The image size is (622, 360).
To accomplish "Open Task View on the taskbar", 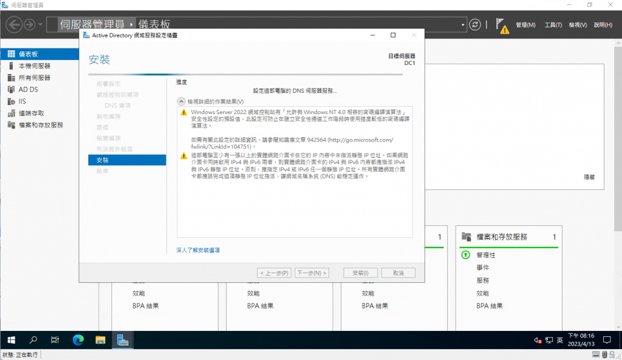I will (55, 340).
